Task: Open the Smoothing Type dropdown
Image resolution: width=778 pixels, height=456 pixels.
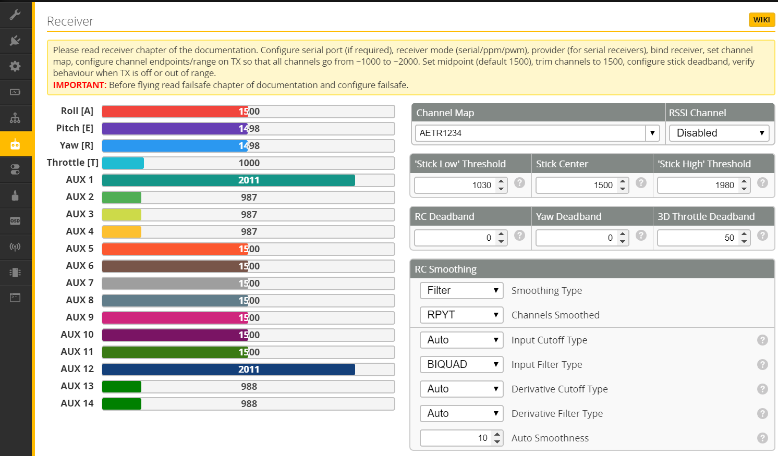Action: pyautogui.click(x=461, y=290)
